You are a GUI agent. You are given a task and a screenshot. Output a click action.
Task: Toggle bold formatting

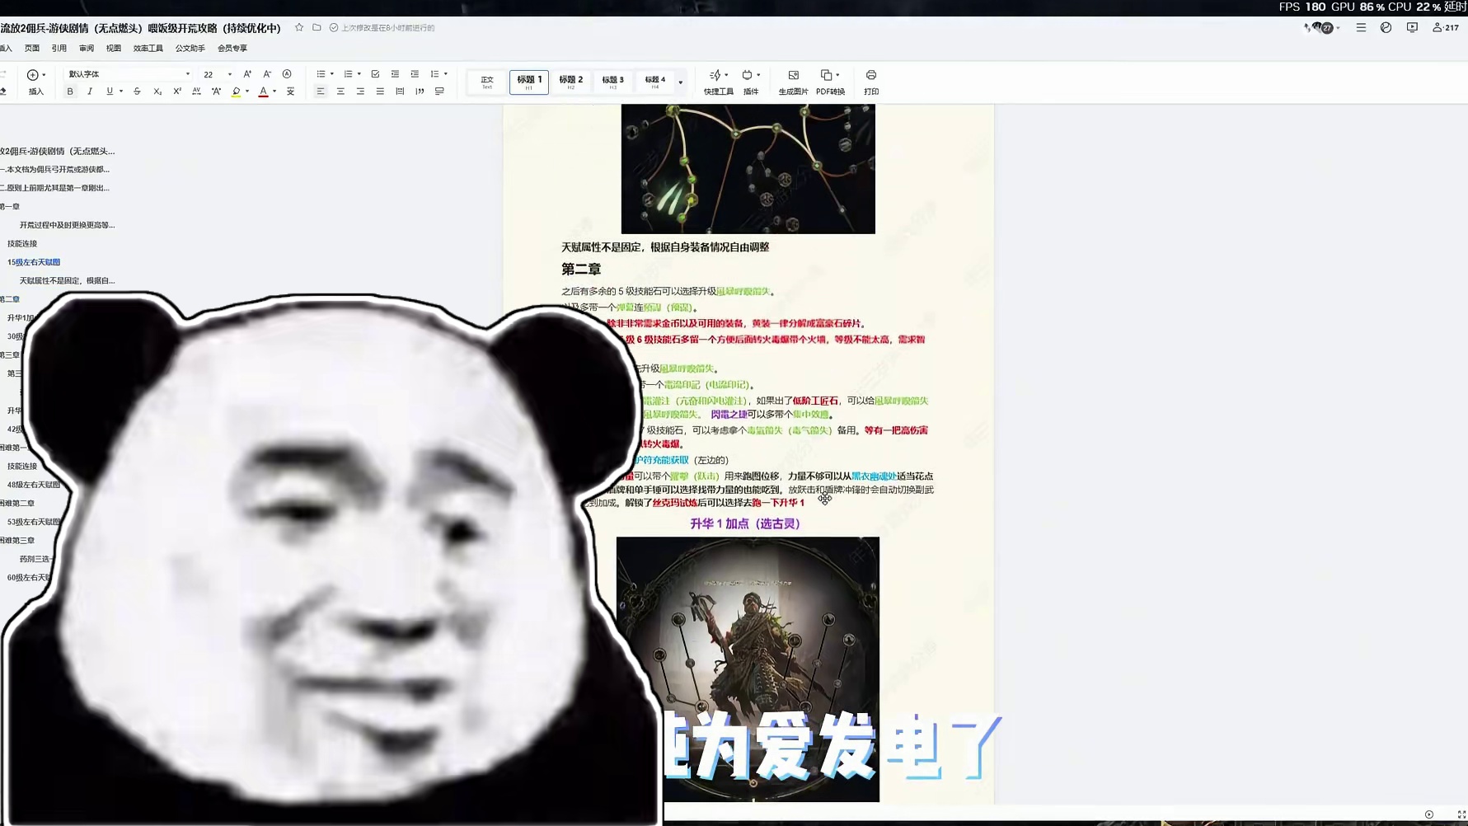(70, 91)
